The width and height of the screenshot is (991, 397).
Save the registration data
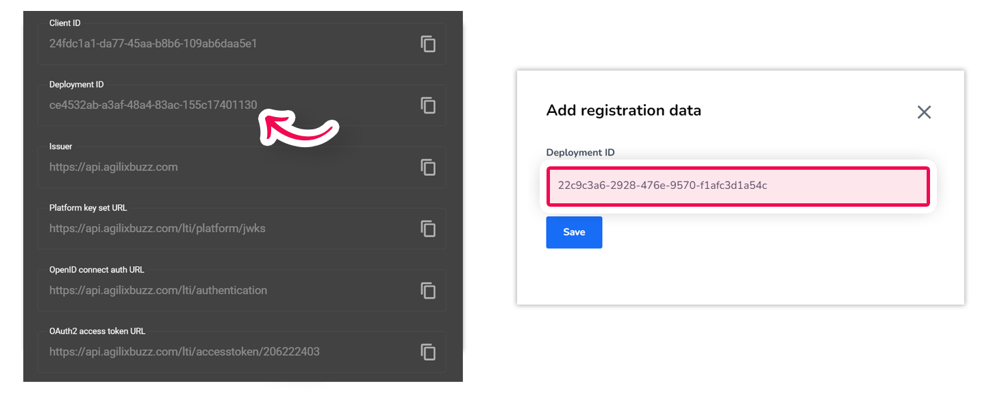574,232
